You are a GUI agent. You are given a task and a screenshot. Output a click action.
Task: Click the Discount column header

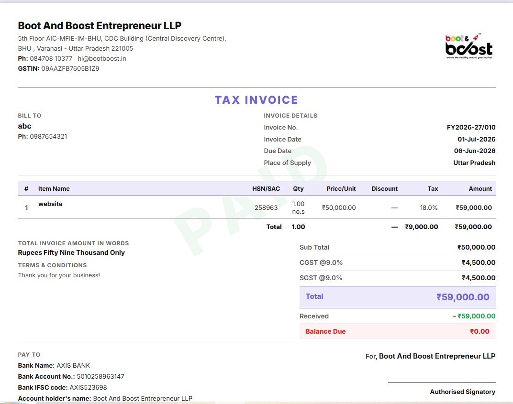pyautogui.click(x=384, y=188)
